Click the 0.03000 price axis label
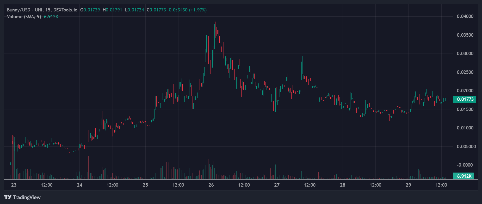 (465, 54)
